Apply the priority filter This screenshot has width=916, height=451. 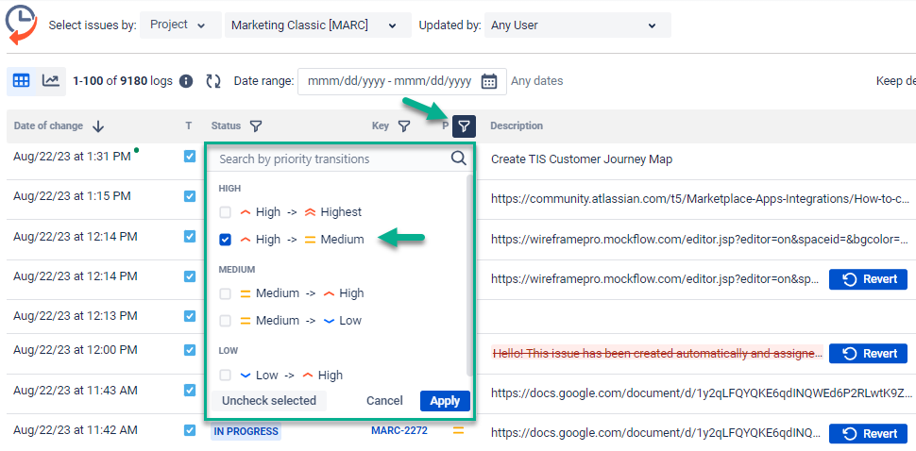445,401
